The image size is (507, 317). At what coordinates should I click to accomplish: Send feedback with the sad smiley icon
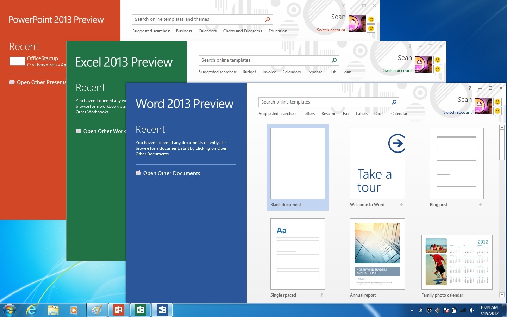point(497,111)
